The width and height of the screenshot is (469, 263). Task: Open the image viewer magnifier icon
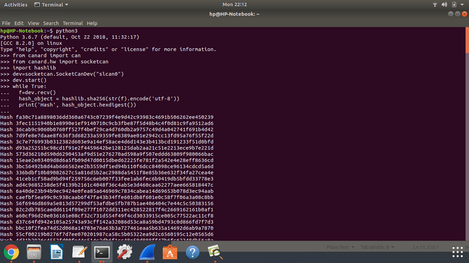[215, 253]
